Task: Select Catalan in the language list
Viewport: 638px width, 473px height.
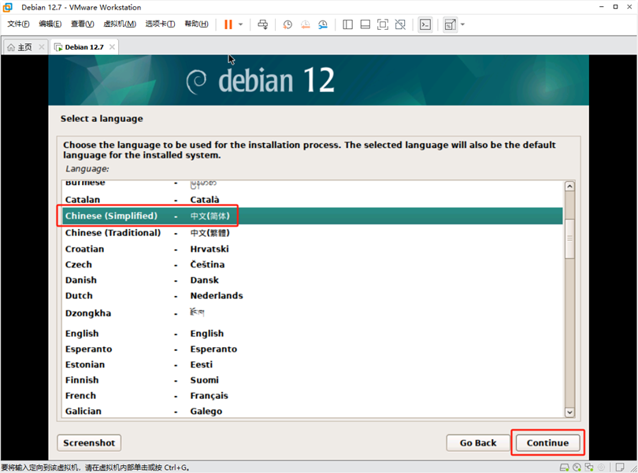Action: click(x=313, y=199)
